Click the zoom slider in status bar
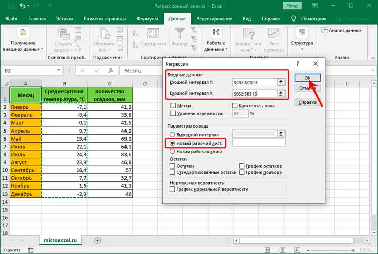Viewport: 378px width, 254px height. point(331,250)
